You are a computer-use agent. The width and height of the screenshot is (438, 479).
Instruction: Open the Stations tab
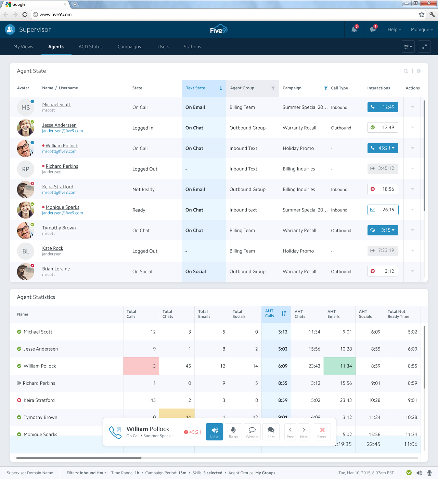click(x=192, y=47)
